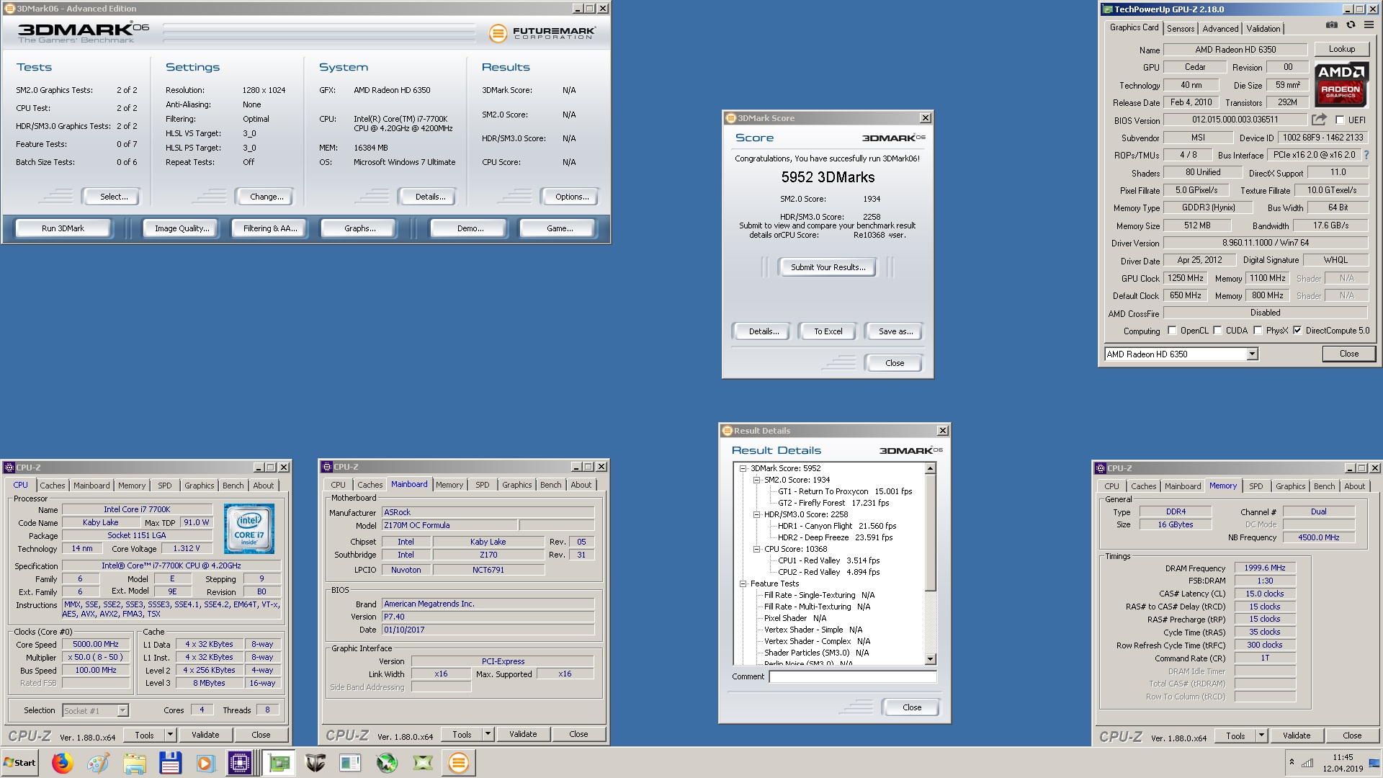Click the blue floppy disk taskbar icon
Viewport: 1383px width, 778px height.
[x=171, y=763]
